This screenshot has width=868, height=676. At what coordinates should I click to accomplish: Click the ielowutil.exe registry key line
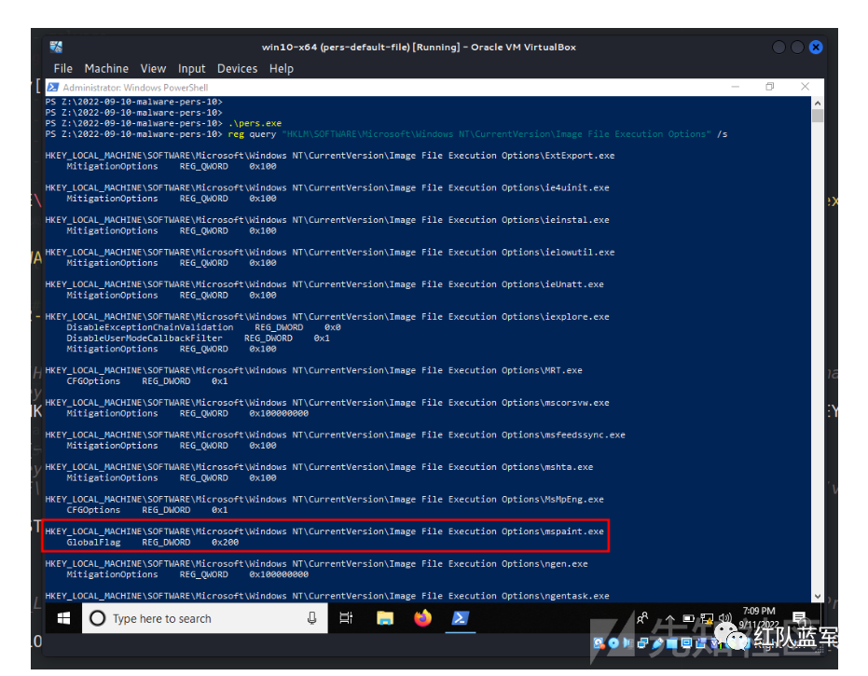click(330, 252)
